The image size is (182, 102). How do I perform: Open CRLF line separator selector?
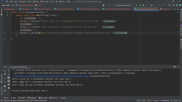click(144, 101)
